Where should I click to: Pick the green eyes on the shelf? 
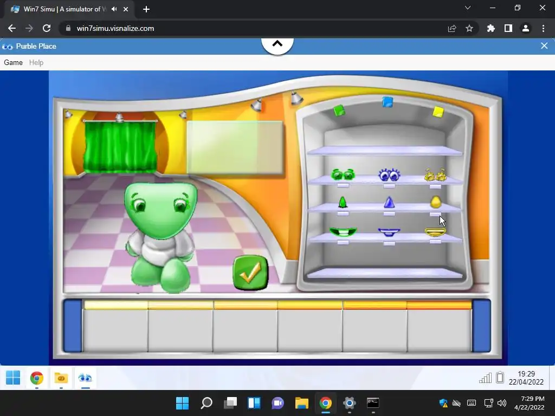343,174
